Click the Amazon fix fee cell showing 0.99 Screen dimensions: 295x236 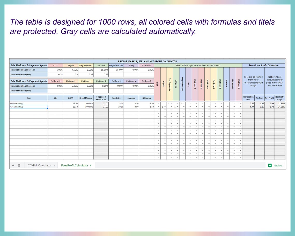click(101, 75)
